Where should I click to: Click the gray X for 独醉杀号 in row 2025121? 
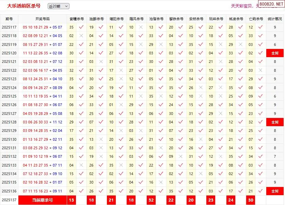101,62
